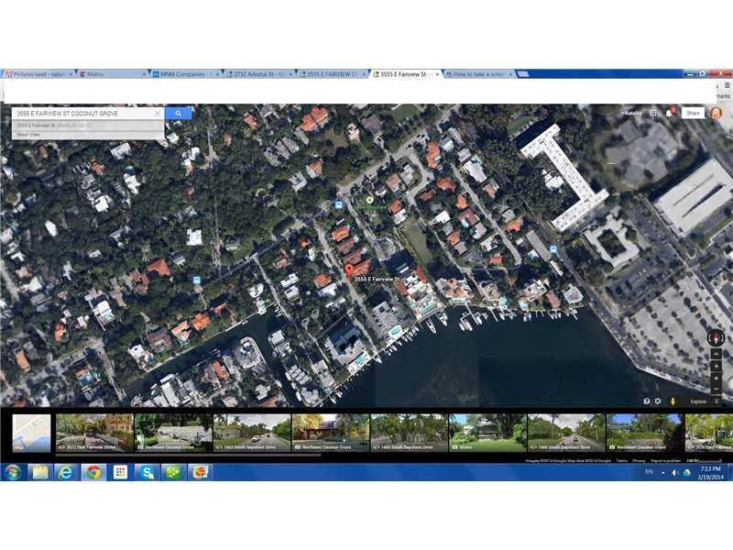Switch to Map view thumbnail

31,433
